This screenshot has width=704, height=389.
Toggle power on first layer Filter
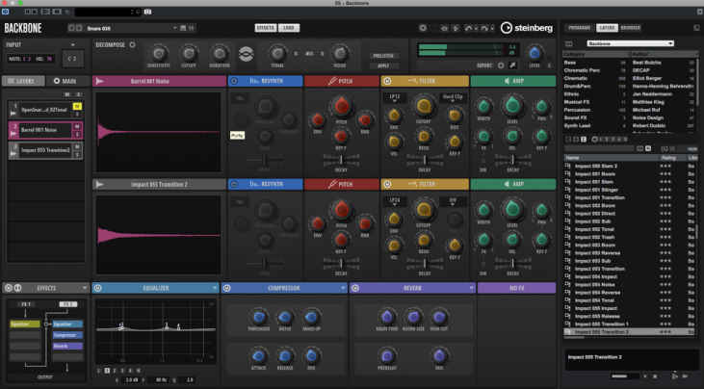pos(386,81)
